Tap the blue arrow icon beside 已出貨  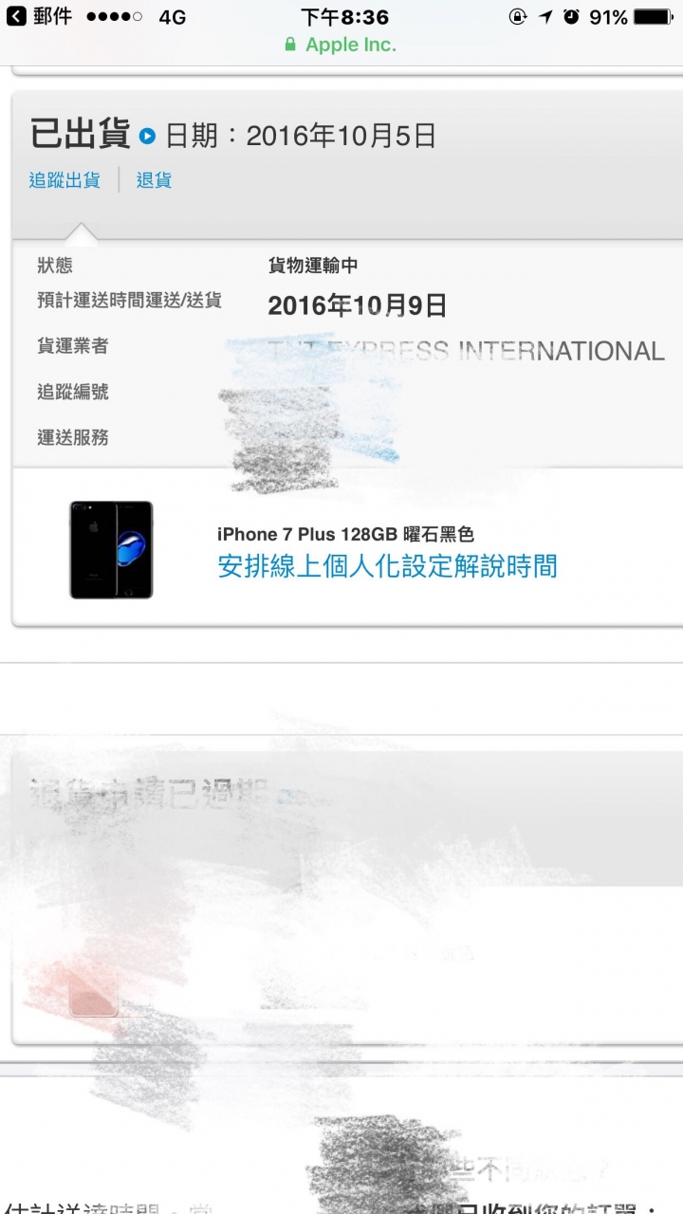pos(147,136)
